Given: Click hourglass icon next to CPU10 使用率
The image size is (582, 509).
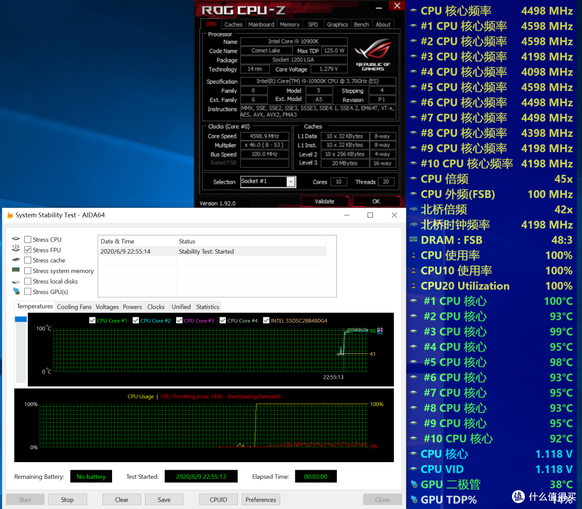Looking at the screenshot, I should [413, 270].
